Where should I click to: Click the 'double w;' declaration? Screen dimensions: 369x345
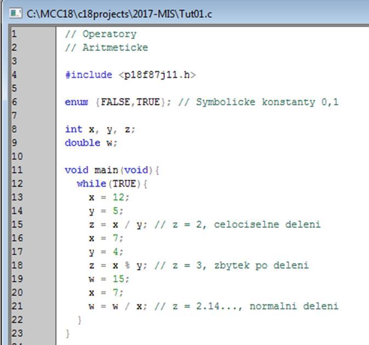pyautogui.click(x=91, y=143)
